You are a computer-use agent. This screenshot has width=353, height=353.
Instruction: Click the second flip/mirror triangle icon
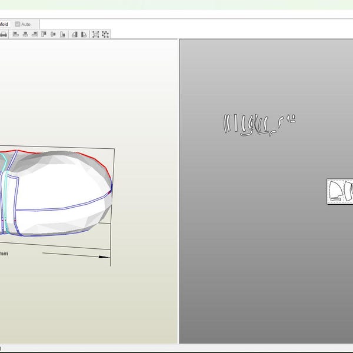pos(84,34)
